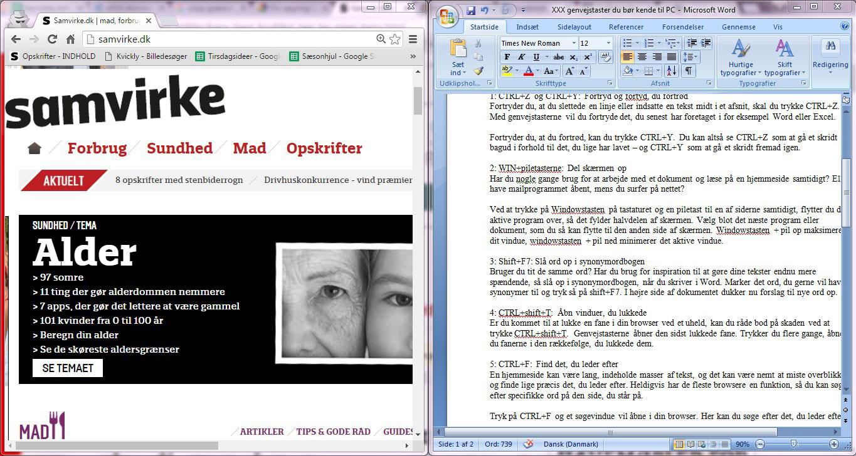Click the Office button in Word

pyautogui.click(x=447, y=16)
